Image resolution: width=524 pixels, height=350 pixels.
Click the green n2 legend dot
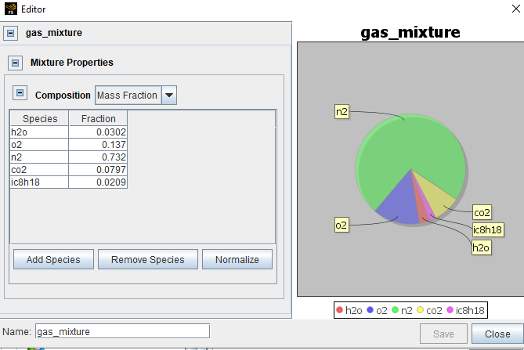click(x=395, y=310)
